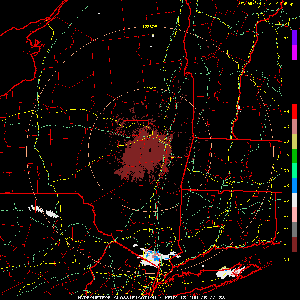Image resolution: width=300 pixels, height=300 pixels.
Task: Click the HHC product label above the legend
Action: click(293, 20)
